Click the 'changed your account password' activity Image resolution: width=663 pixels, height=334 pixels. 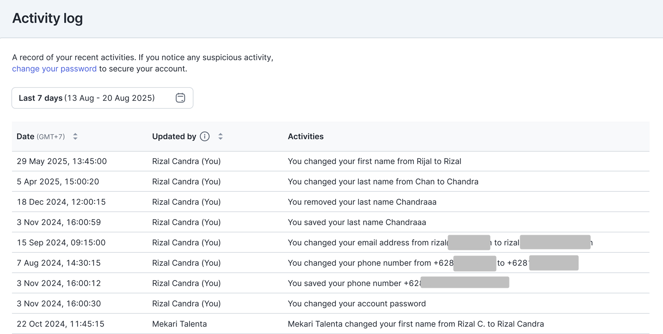click(x=356, y=304)
